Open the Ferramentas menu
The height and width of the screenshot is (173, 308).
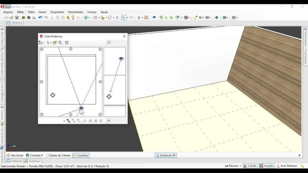[x=75, y=12]
